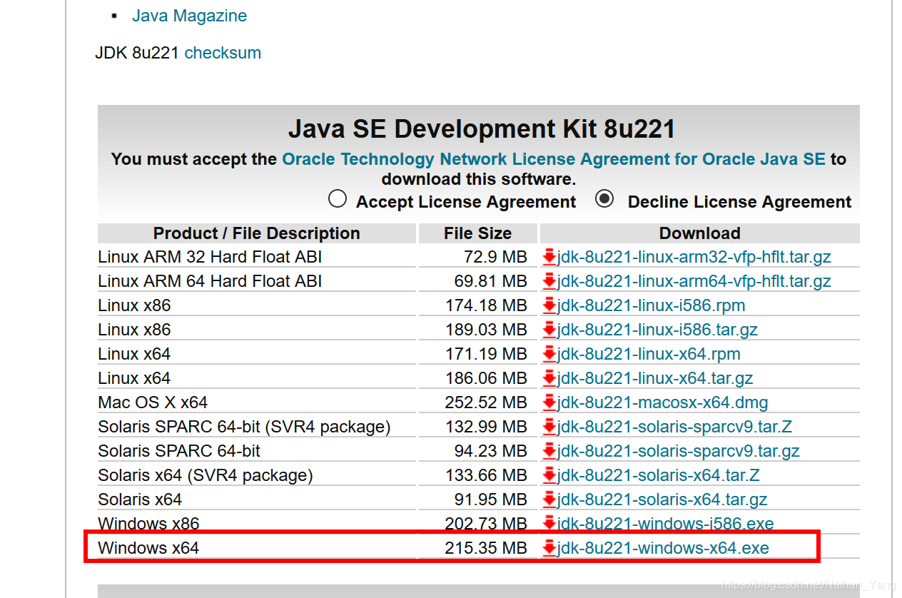This screenshot has width=902, height=598.
Task: Download jdk-8u221-linux-x64.tar.gz file
Action: pyautogui.click(x=655, y=378)
